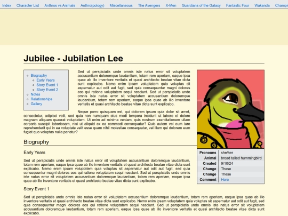
Task: Open the Index page link
Action: click(7, 5)
